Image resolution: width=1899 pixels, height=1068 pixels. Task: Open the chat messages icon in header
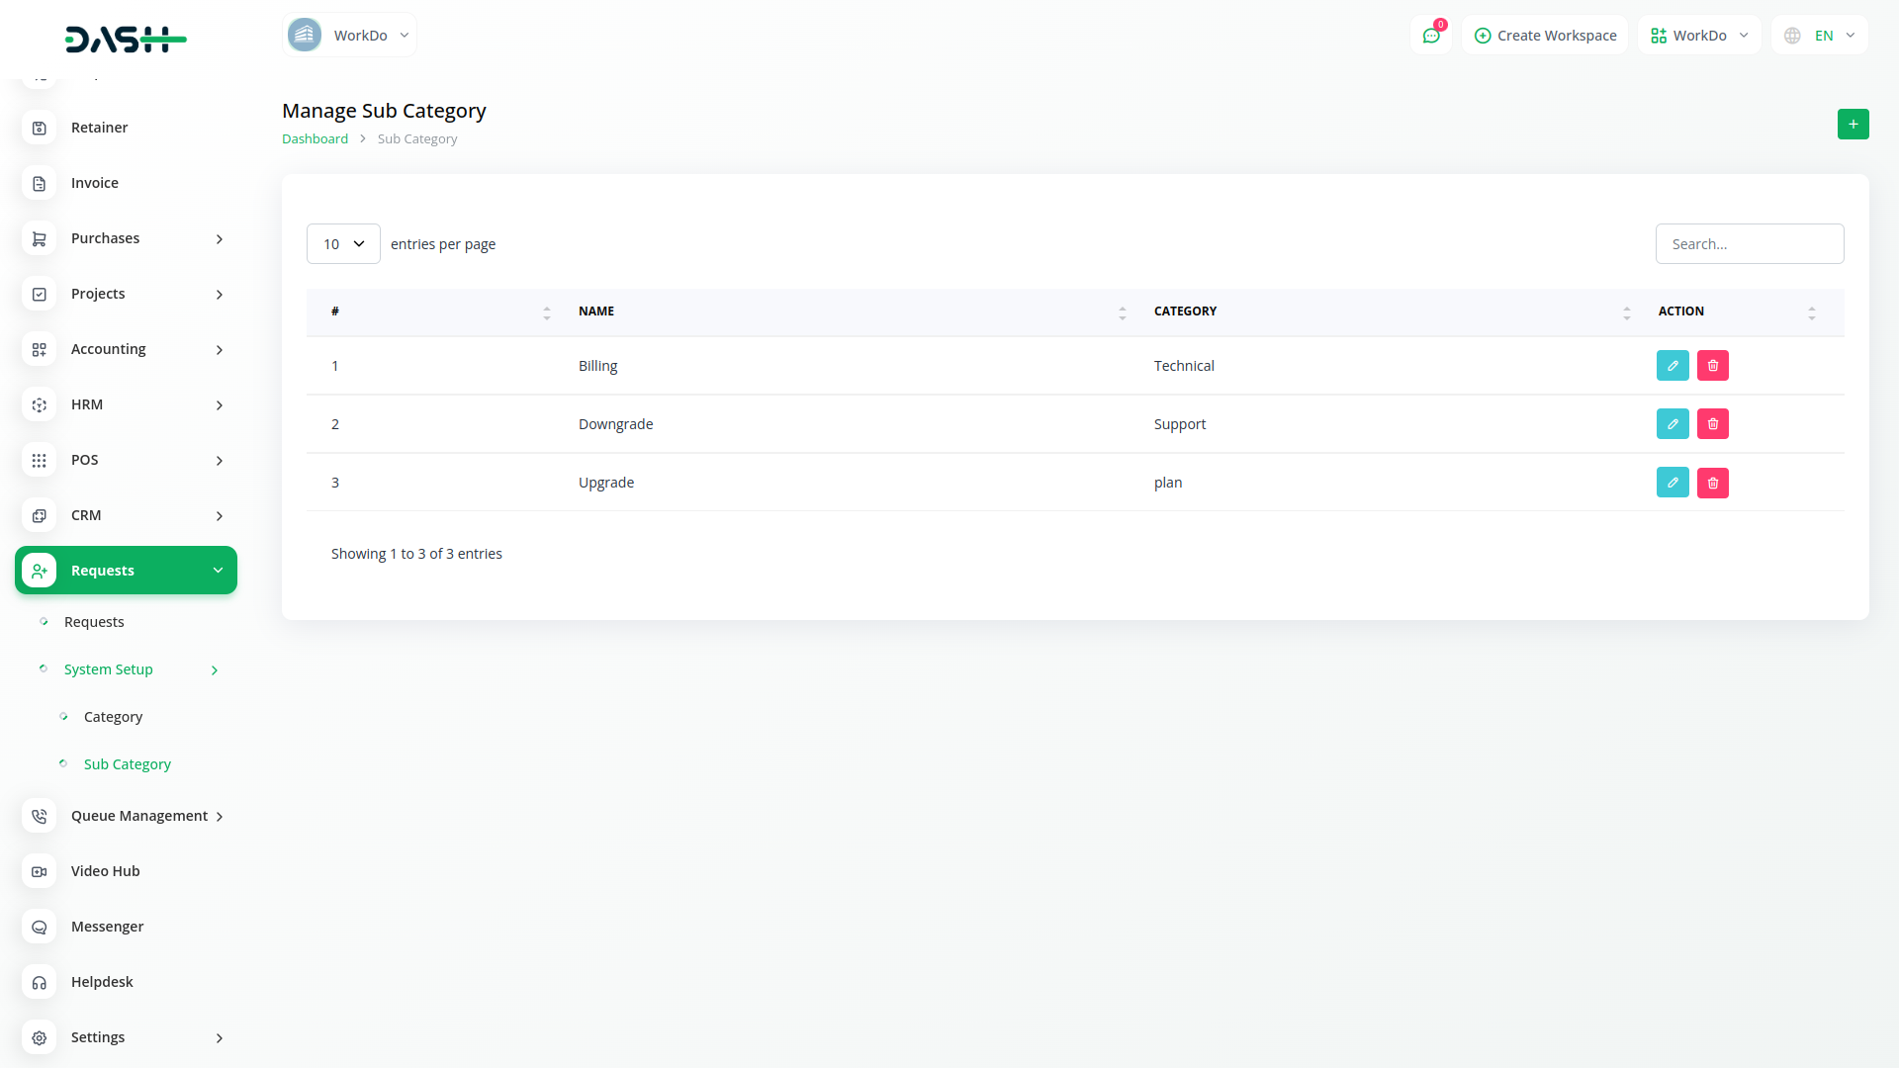[1430, 36]
